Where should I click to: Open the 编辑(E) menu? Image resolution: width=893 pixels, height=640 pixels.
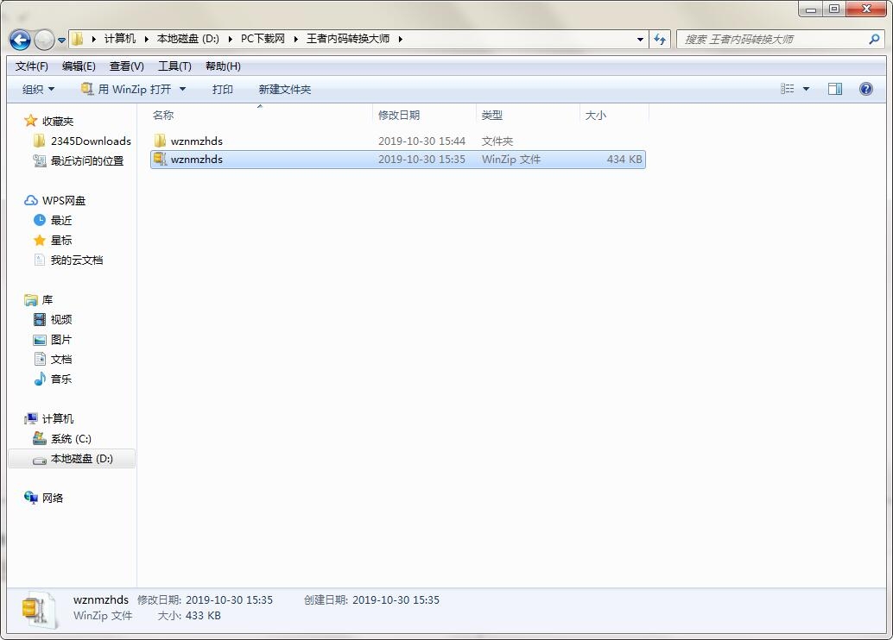(x=79, y=66)
